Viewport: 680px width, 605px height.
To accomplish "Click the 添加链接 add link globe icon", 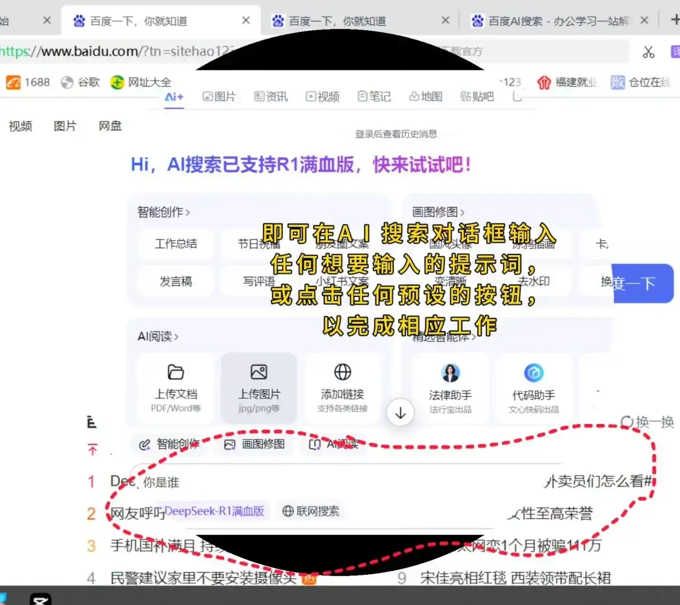I will pyautogui.click(x=343, y=372).
